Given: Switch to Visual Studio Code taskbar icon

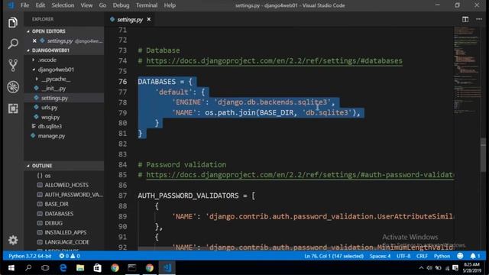Looking at the screenshot, I should [x=167, y=268].
